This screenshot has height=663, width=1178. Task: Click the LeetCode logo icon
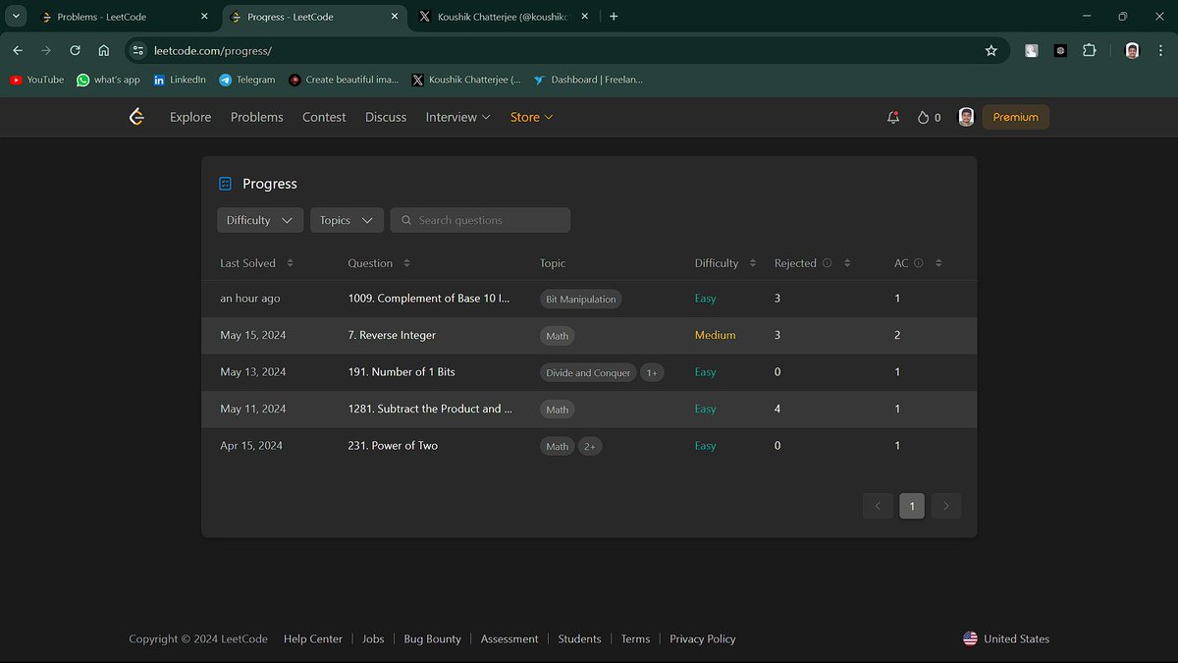(x=136, y=117)
